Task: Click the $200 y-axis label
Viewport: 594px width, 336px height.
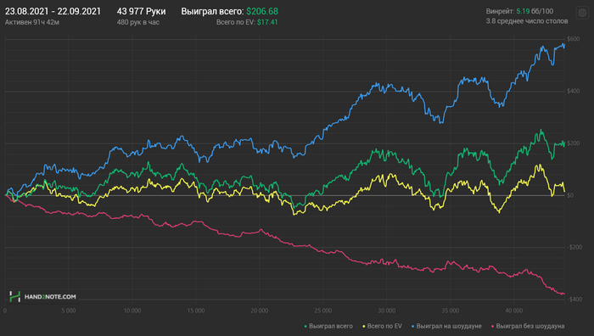Action: coord(573,143)
